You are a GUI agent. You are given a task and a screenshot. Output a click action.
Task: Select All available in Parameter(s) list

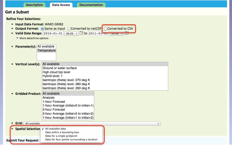[46, 46]
